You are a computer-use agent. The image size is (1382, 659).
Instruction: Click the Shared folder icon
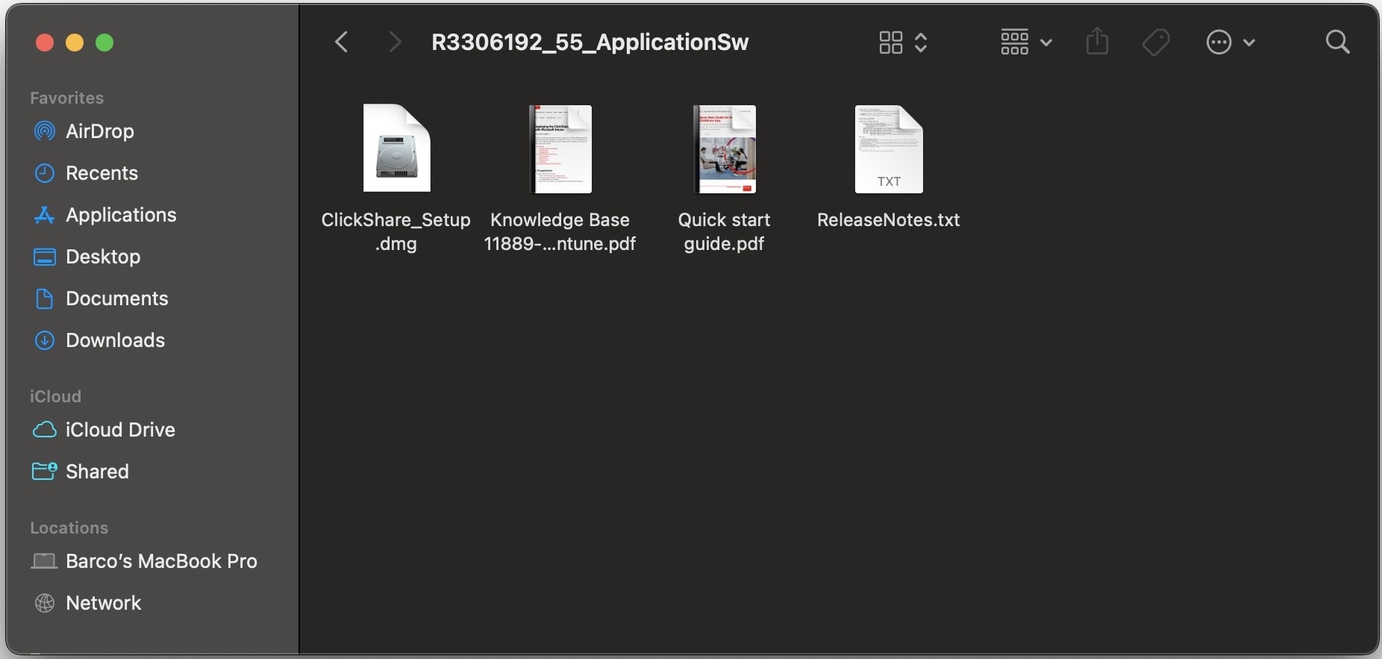45,472
